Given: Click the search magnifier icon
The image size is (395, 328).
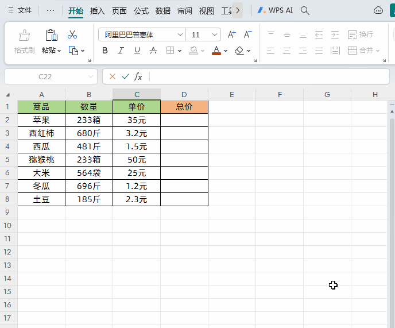Looking at the screenshot, I should click(x=305, y=10).
